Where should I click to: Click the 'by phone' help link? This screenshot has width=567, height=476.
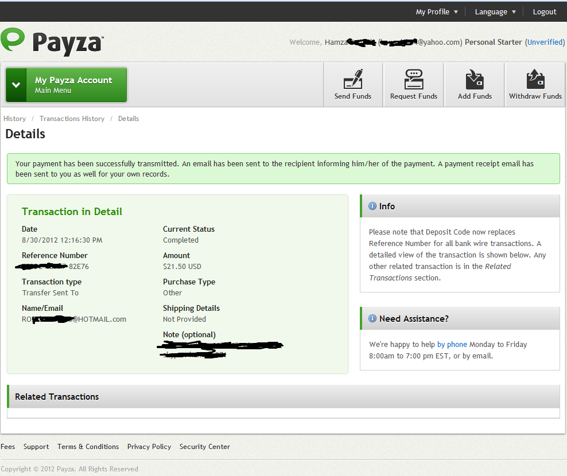pyautogui.click(x=452, y=345)
